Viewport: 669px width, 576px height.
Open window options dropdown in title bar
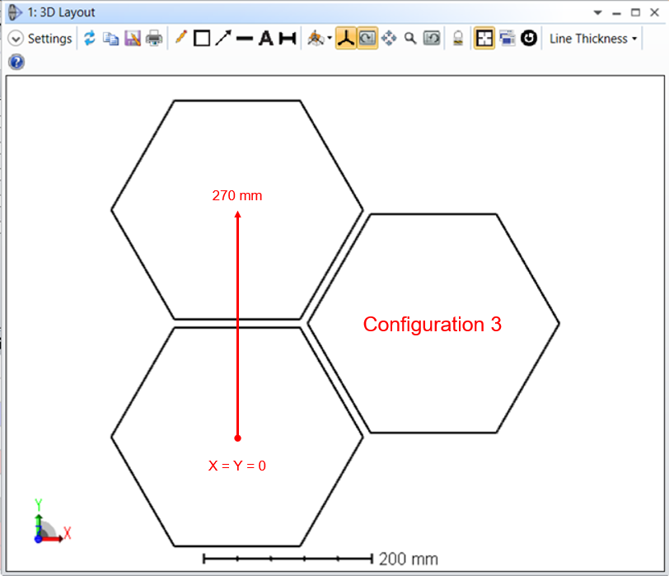[x=598, y=12]
